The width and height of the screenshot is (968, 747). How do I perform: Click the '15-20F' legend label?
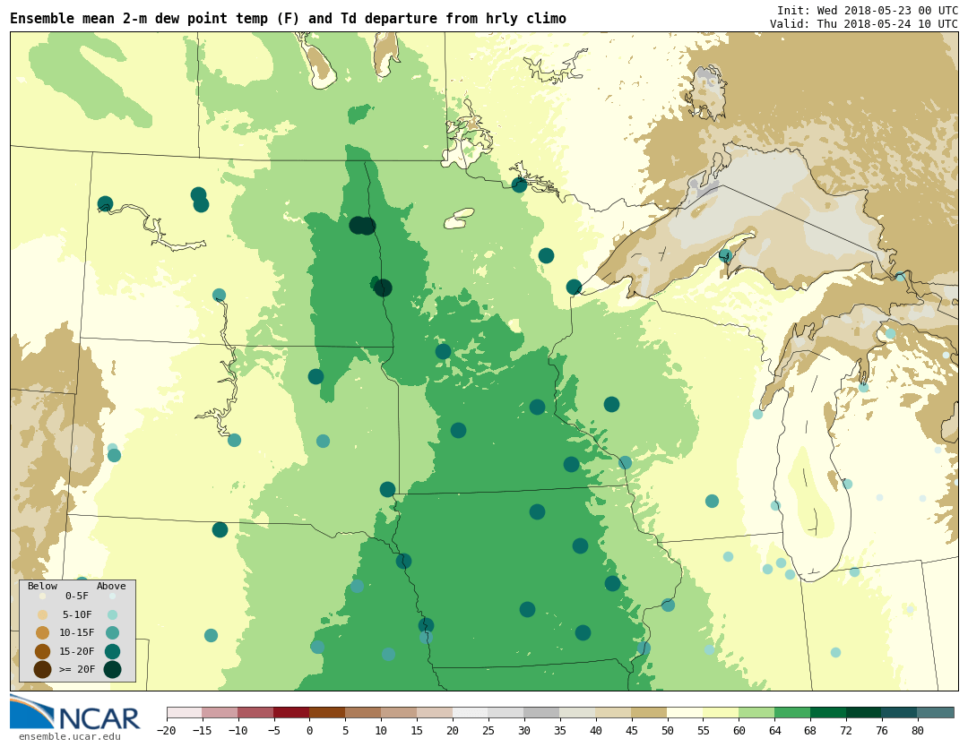click(x=77, y=651)
